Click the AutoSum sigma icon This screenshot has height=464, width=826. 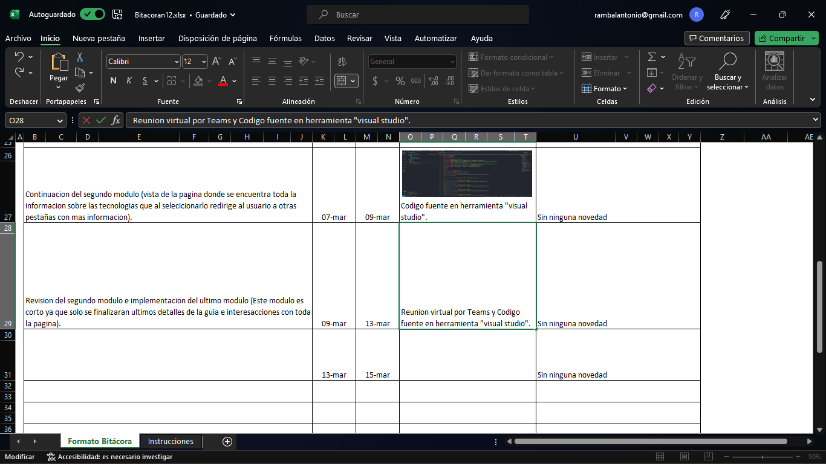[652, 57]
